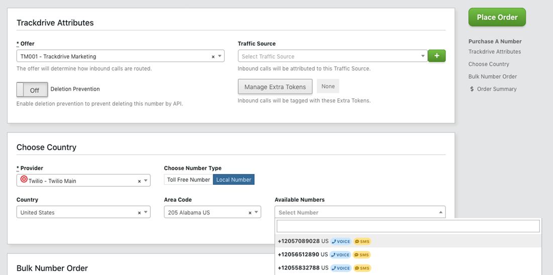Screen dimensions: 553x275
Task: Jump to Trackdrive Attributes in sidebar
Action: click(495, 51)
